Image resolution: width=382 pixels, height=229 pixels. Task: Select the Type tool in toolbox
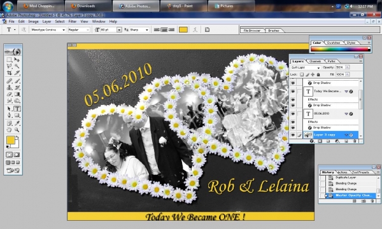(x=17, y=109)
